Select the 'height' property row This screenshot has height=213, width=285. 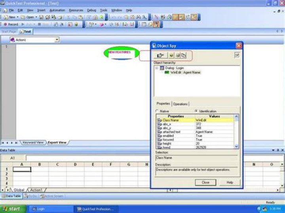pos(196,143)
